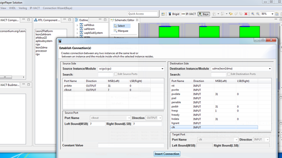
Task: Click the uapbSubSystem module icon
Action: click(81, 33)
